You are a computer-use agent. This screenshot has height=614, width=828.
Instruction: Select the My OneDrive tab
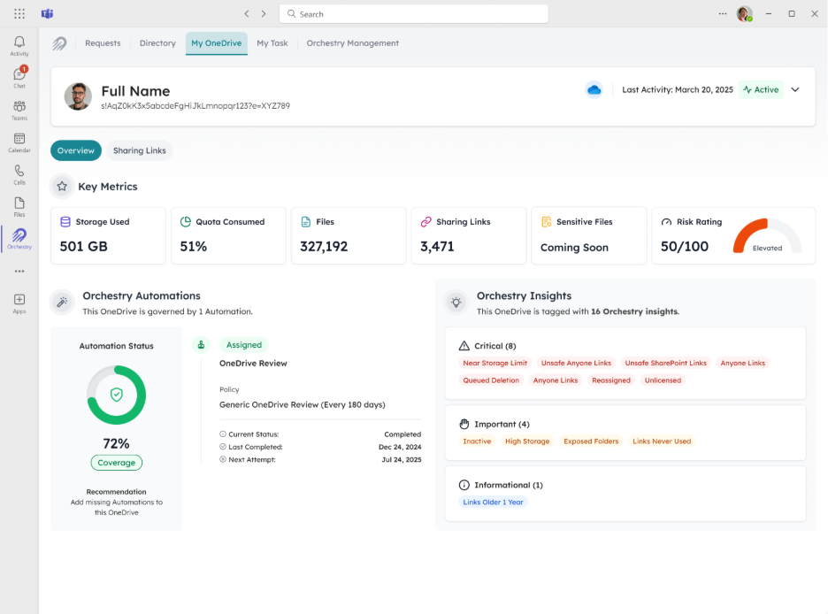[x=217, y=43]
